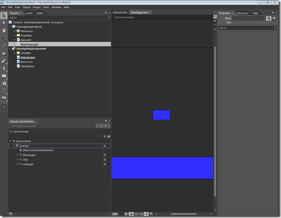Image resolution: width=281 pixels, height=218 pixels.
Task: Switch to the Default.html document tab
Action: coord(120,12)
